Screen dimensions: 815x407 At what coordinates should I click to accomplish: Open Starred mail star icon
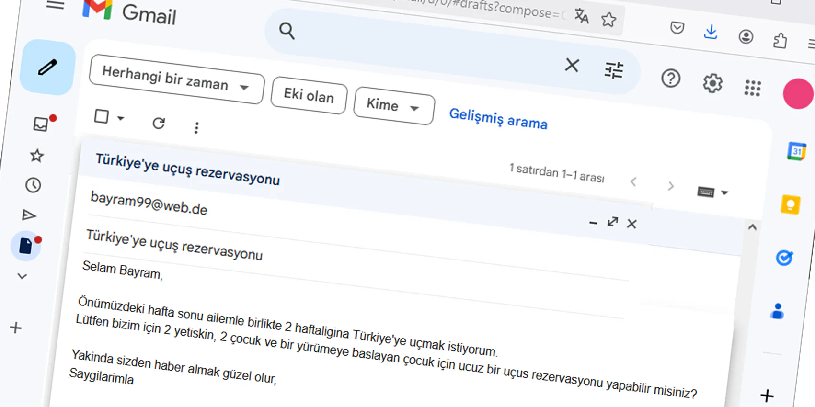coord(37,155)
